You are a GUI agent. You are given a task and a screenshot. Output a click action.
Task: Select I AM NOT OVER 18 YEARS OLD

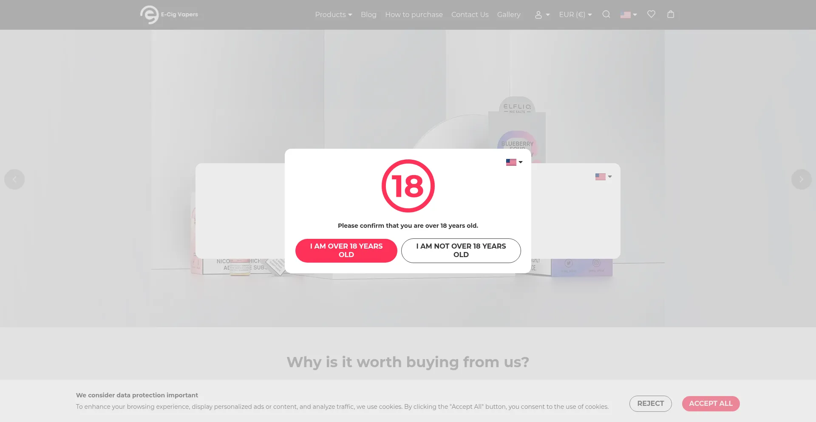point(461,250)
